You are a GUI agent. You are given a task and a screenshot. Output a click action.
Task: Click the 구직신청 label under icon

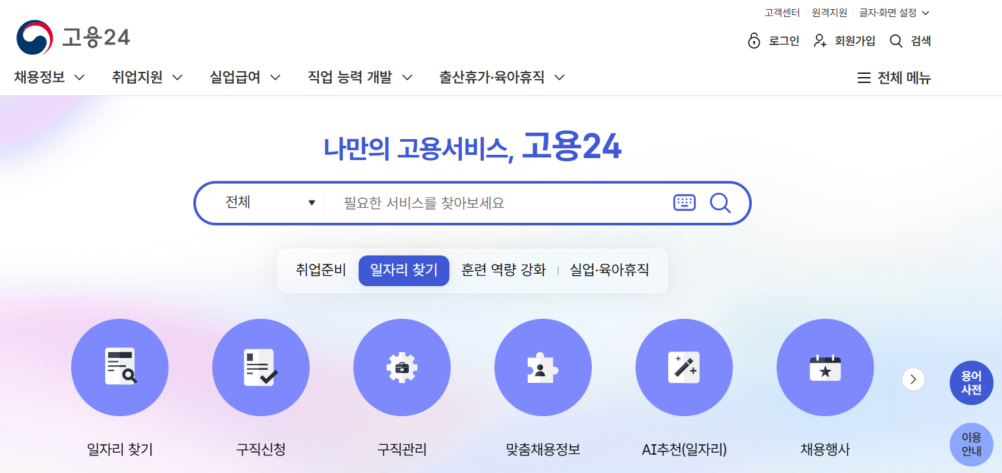(x=261, y=449)
